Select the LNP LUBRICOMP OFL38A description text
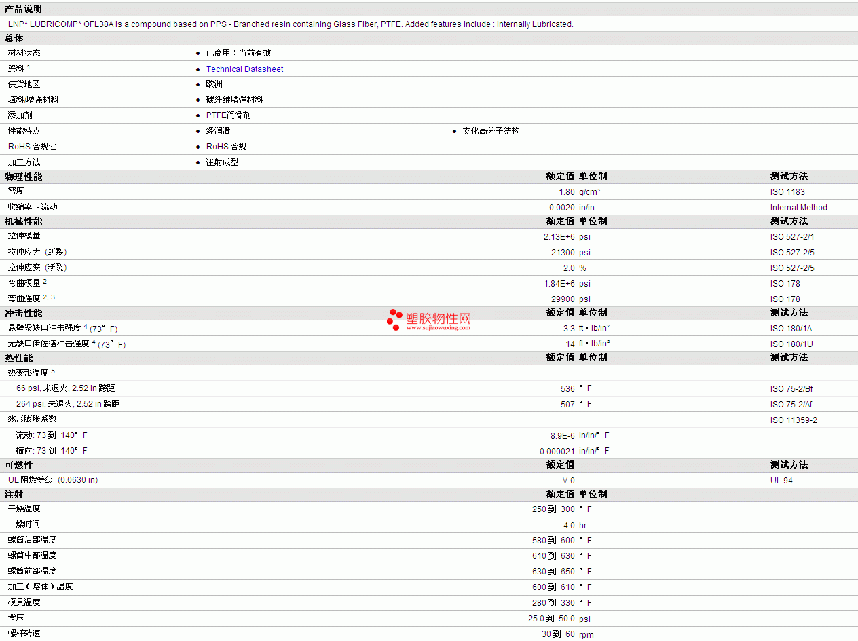 (291, 24)
